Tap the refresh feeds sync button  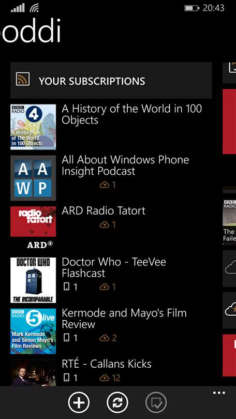[x=117, y=402]
